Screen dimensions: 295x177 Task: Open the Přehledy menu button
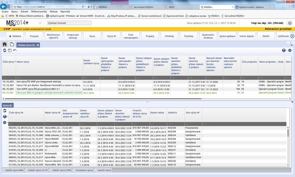tap(169, 36)
